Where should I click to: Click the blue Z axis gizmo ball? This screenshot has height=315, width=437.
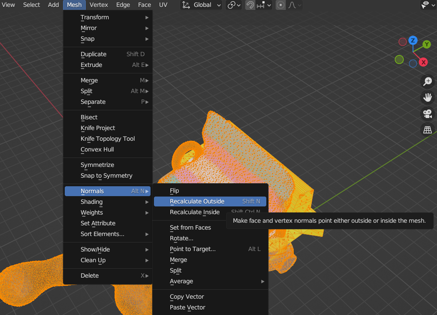click(413, 40)
